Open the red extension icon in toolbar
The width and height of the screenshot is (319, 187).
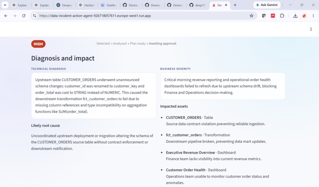pyautogui.click(x=273, y=16)
